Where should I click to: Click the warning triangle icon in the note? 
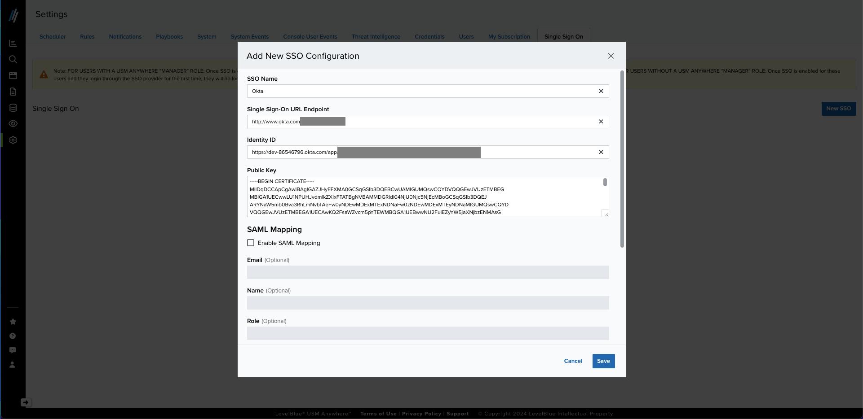(44, 74)
